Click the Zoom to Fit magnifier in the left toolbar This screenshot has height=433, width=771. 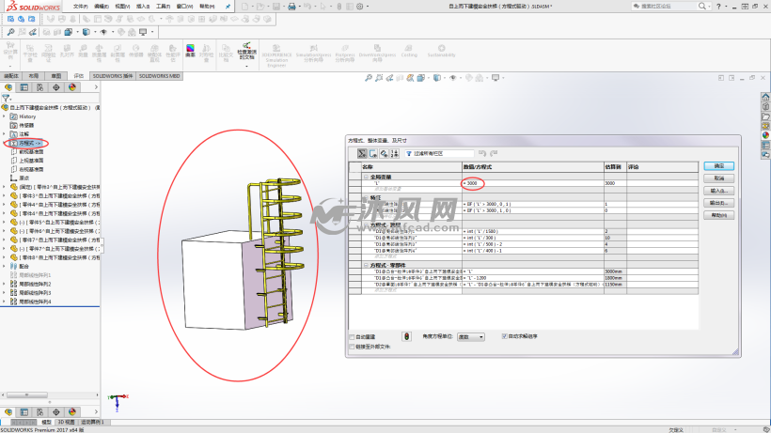(x=11, y=32)
